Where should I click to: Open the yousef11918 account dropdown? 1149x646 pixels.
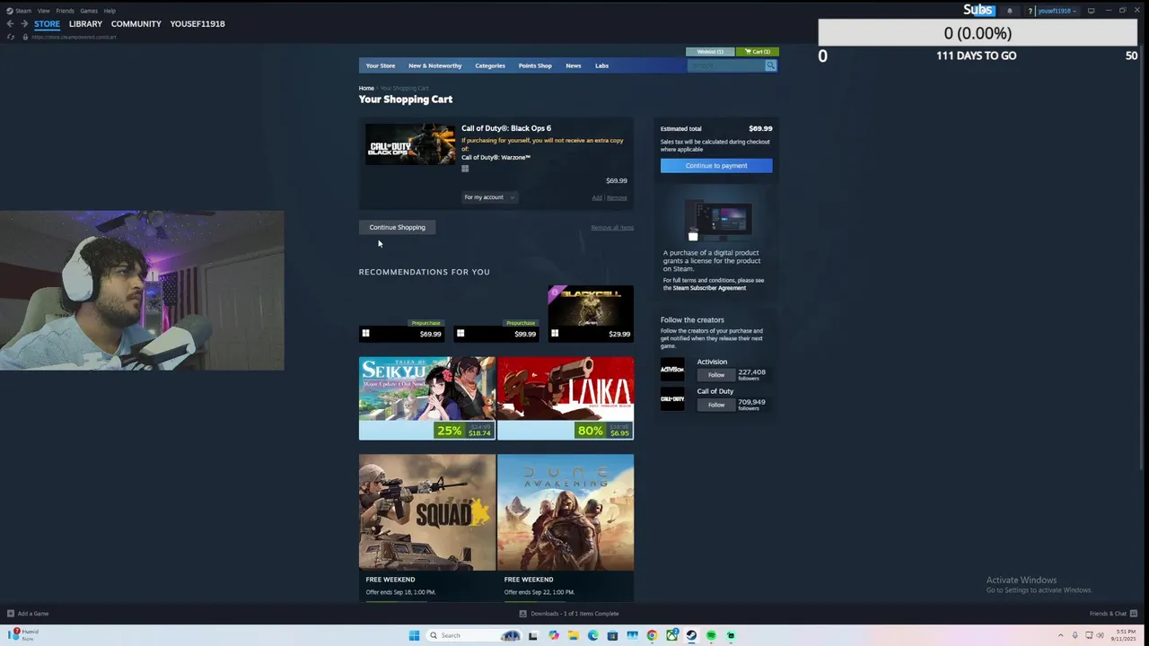click(1056, 11)
